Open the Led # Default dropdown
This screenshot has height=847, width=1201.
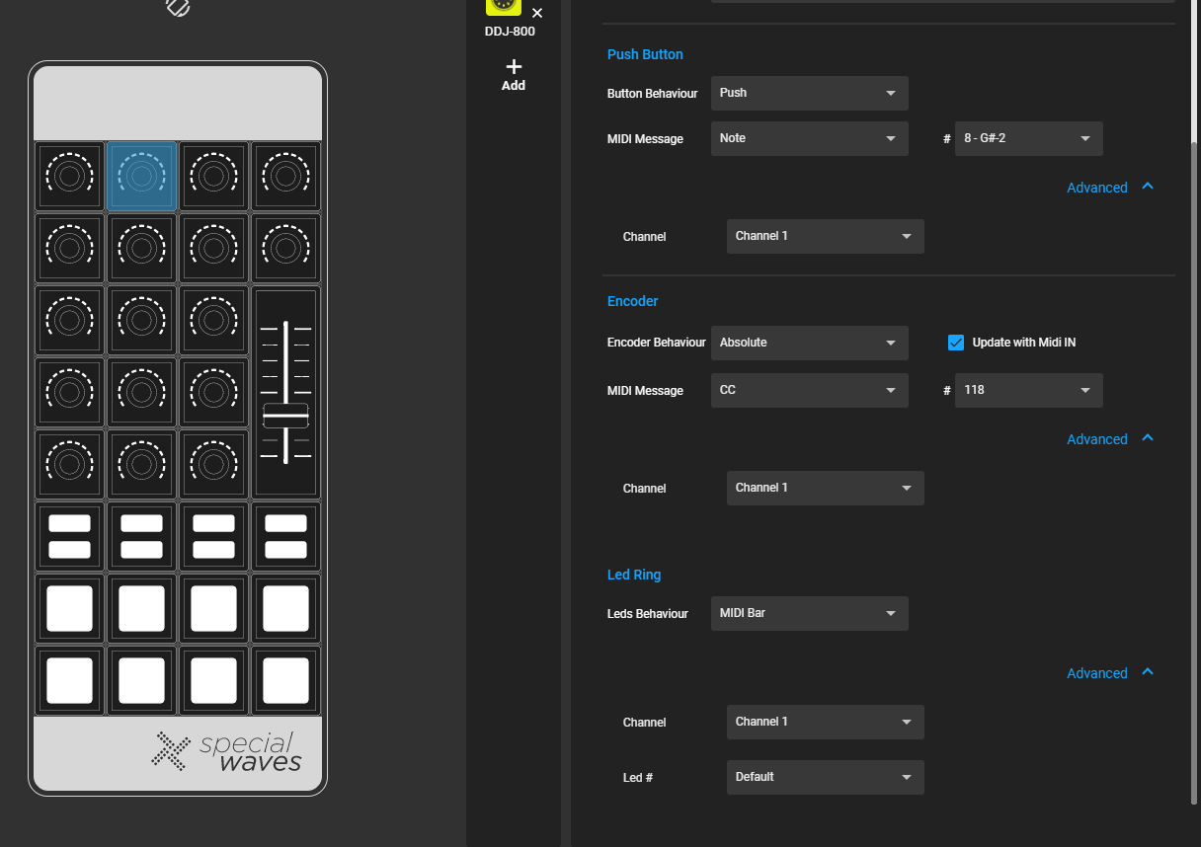click(825, 777)
